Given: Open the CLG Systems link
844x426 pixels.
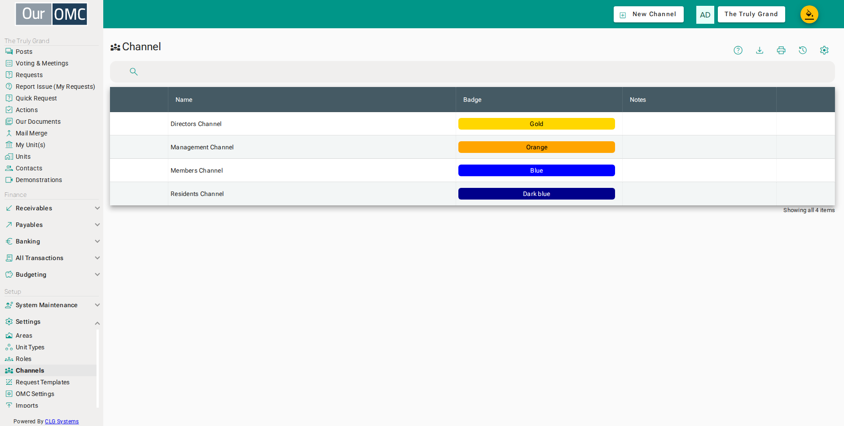Looking at the screenshot, I should [x=62, y=422].
